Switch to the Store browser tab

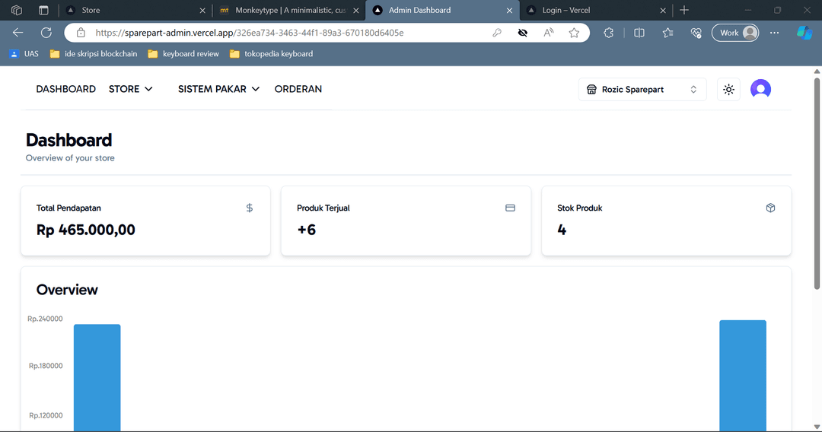(135, 10)
